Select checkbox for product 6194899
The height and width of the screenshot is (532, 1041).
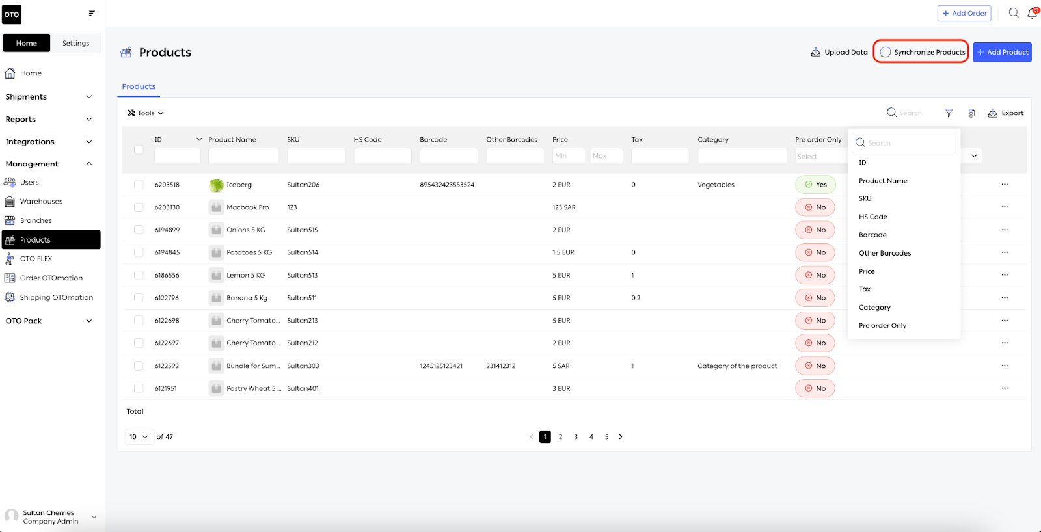(139, 230)
